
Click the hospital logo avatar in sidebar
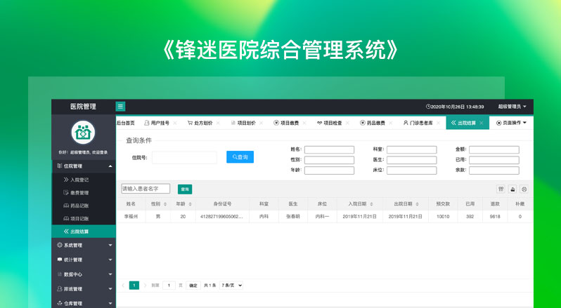(84, 132)
